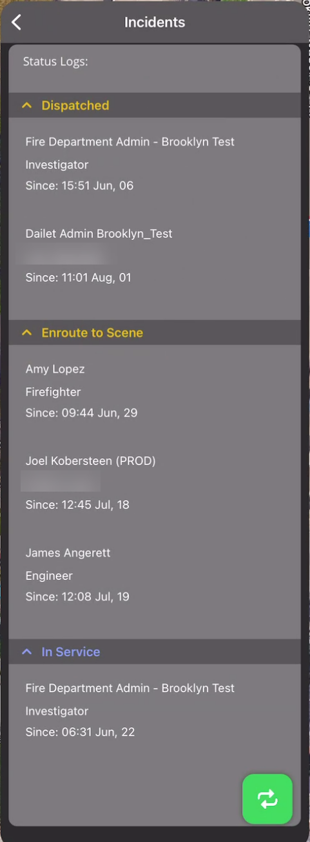
Task: Select the In Service header label
Action: [x=71, y=652]
